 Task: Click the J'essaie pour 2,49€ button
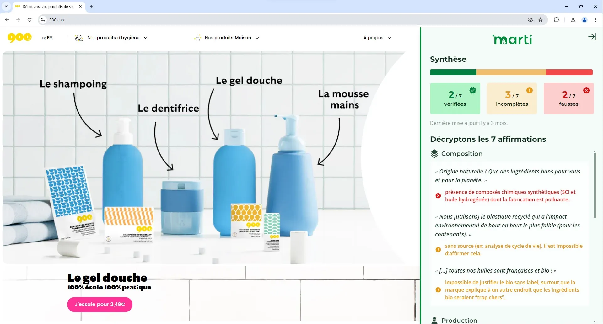click(99, 304)
